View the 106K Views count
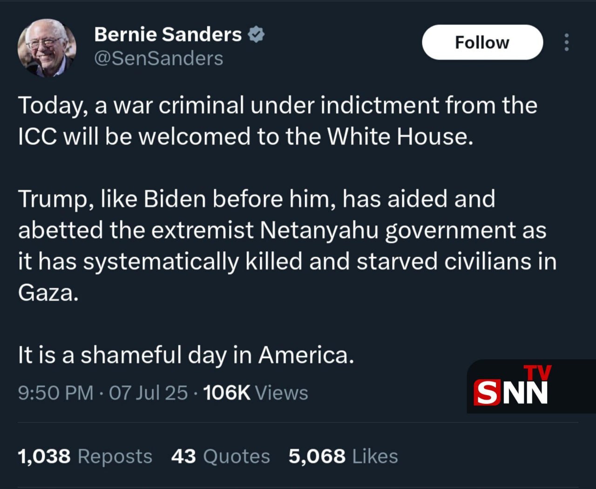Image resolution: width=596 pixels, height=489 pixels. [255, 393]
